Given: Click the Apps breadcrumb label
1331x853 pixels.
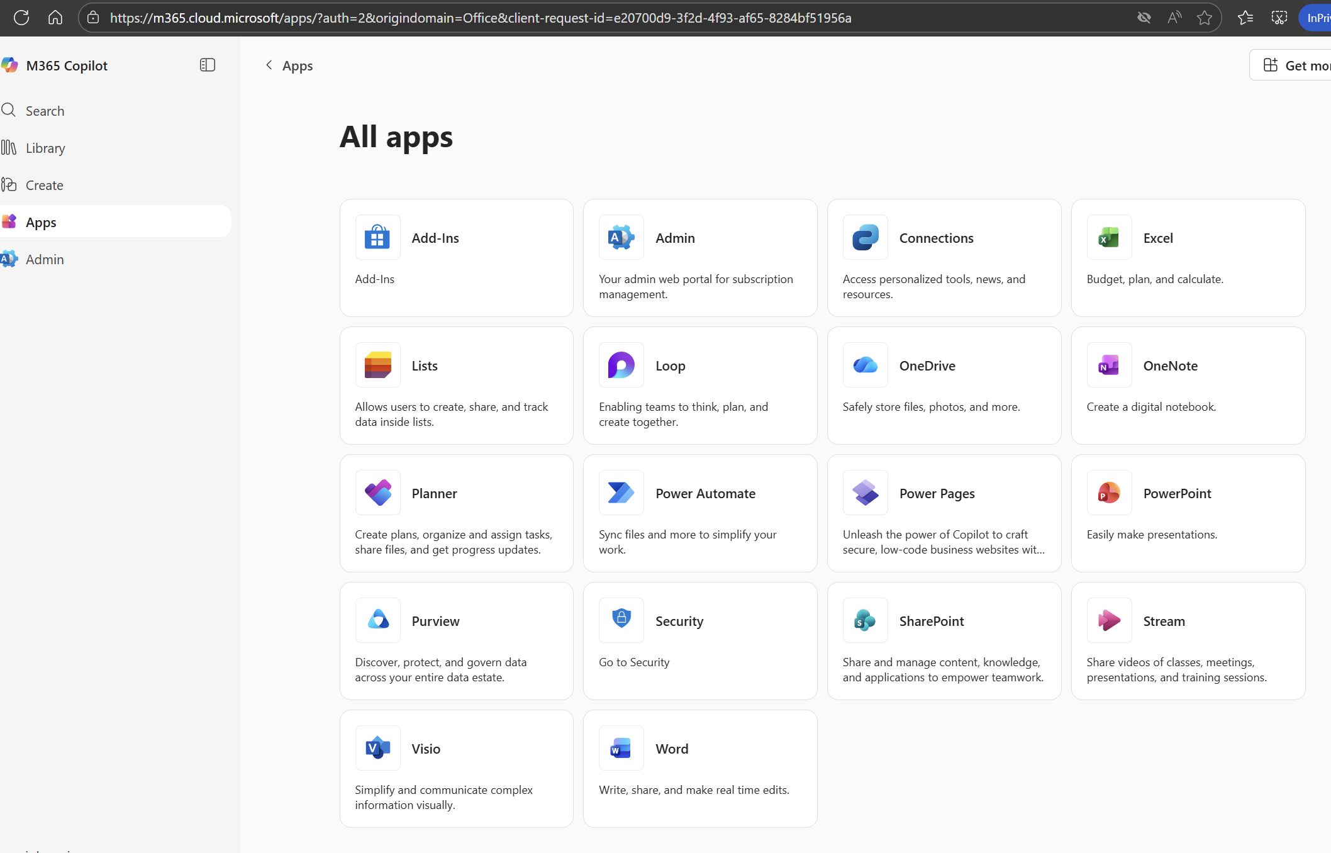Looking at the screenshot, I should pyautogui.click(x=298, y=65).
